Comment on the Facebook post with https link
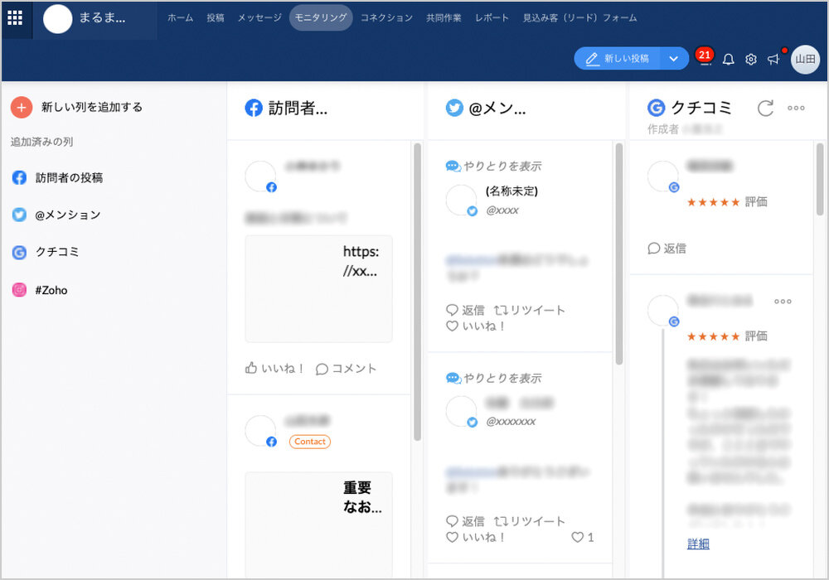 [x=346, y=368]
